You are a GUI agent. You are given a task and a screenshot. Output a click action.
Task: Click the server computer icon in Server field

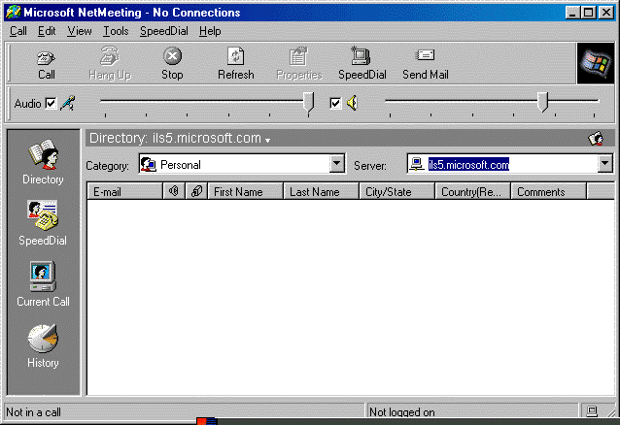416,164
